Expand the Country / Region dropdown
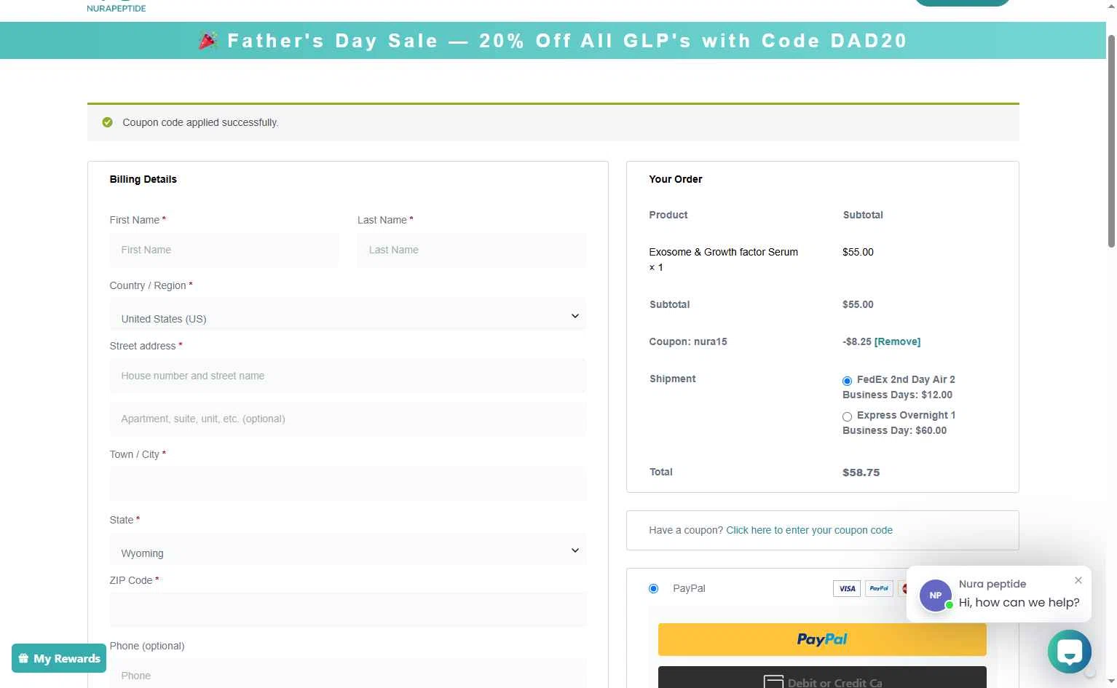Image resolution: width=1117 pixels, height=688 pixels. tap(348, 316)
